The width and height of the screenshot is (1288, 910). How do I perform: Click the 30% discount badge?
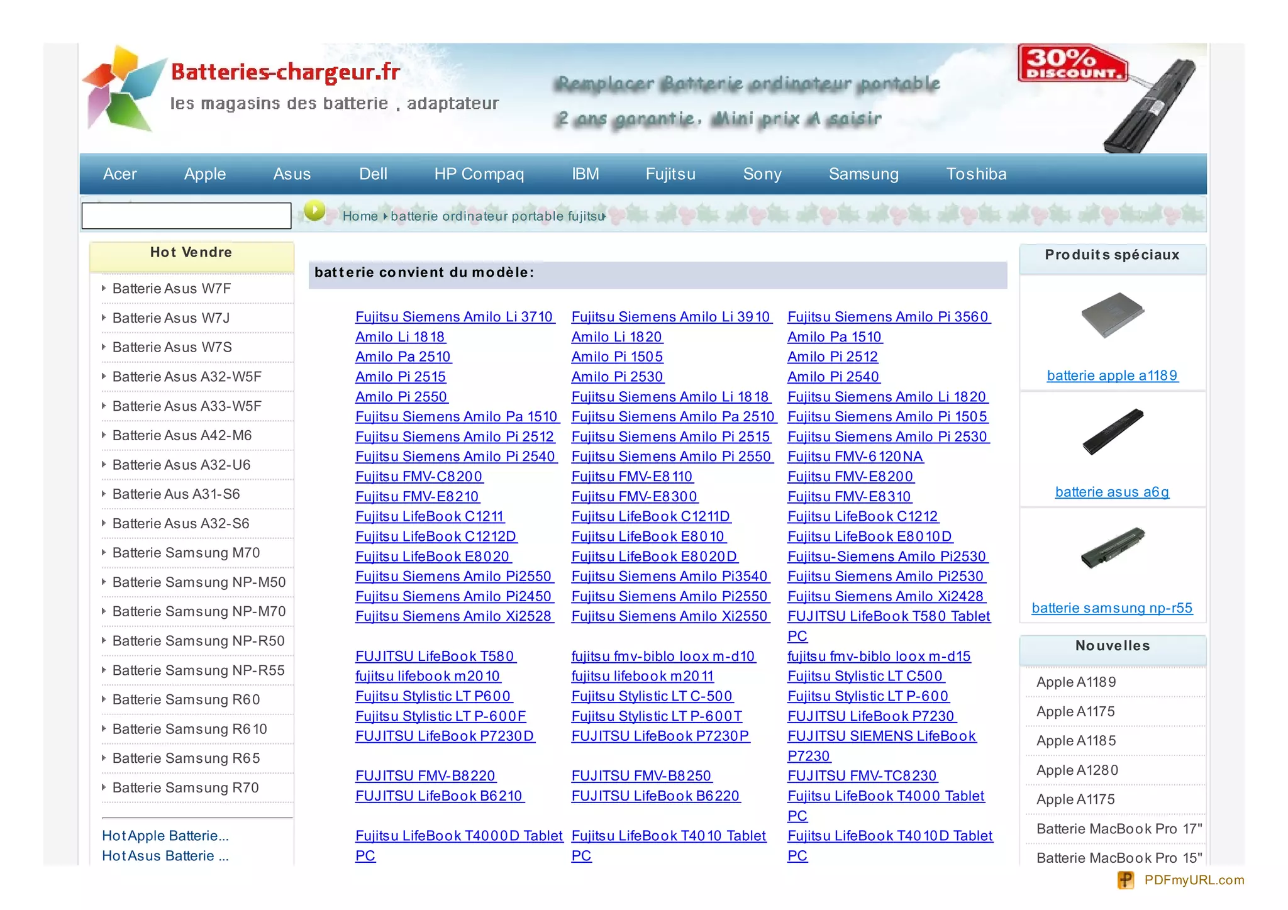(x=1072, y=64)
